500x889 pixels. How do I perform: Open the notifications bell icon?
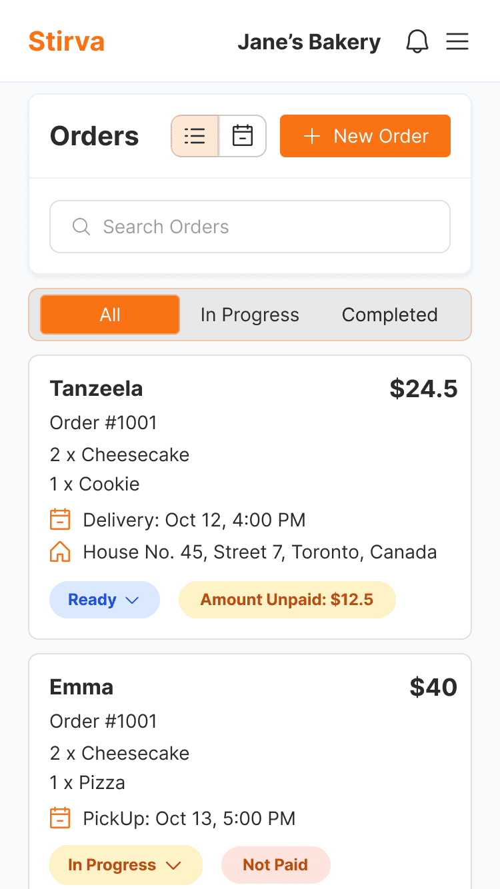coord(417,41)
